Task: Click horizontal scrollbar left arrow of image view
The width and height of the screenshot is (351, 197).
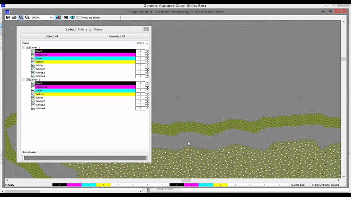Action: pos(7,180)
